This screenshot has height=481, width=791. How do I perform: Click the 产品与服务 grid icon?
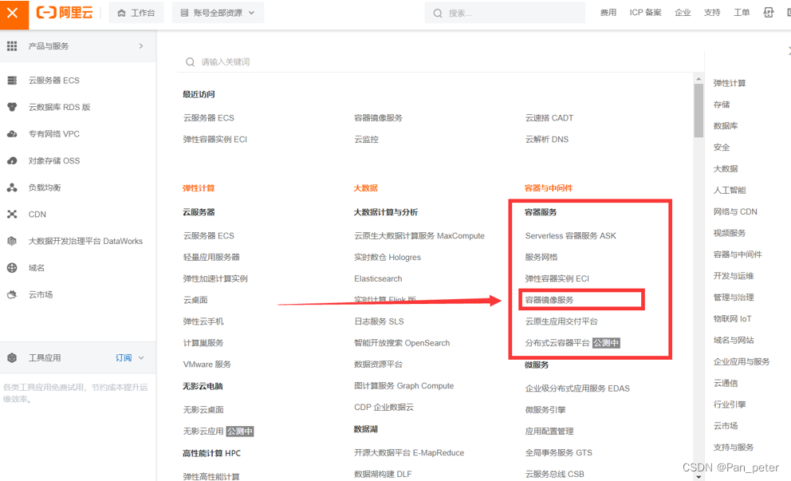point(12,46)
